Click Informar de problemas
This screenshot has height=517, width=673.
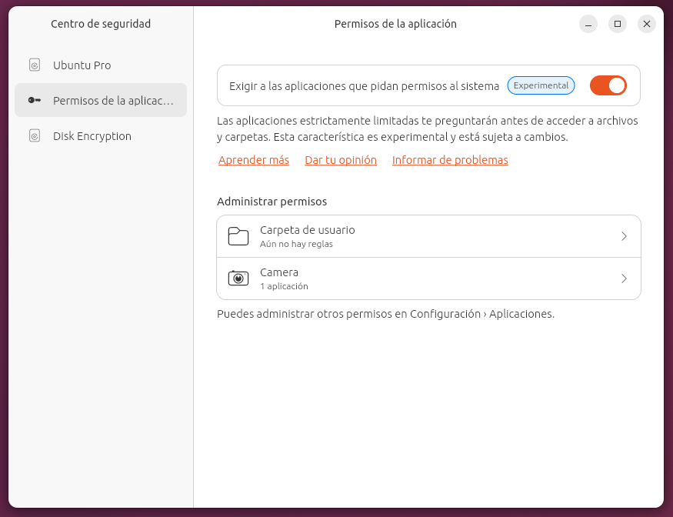coord(450,160)
